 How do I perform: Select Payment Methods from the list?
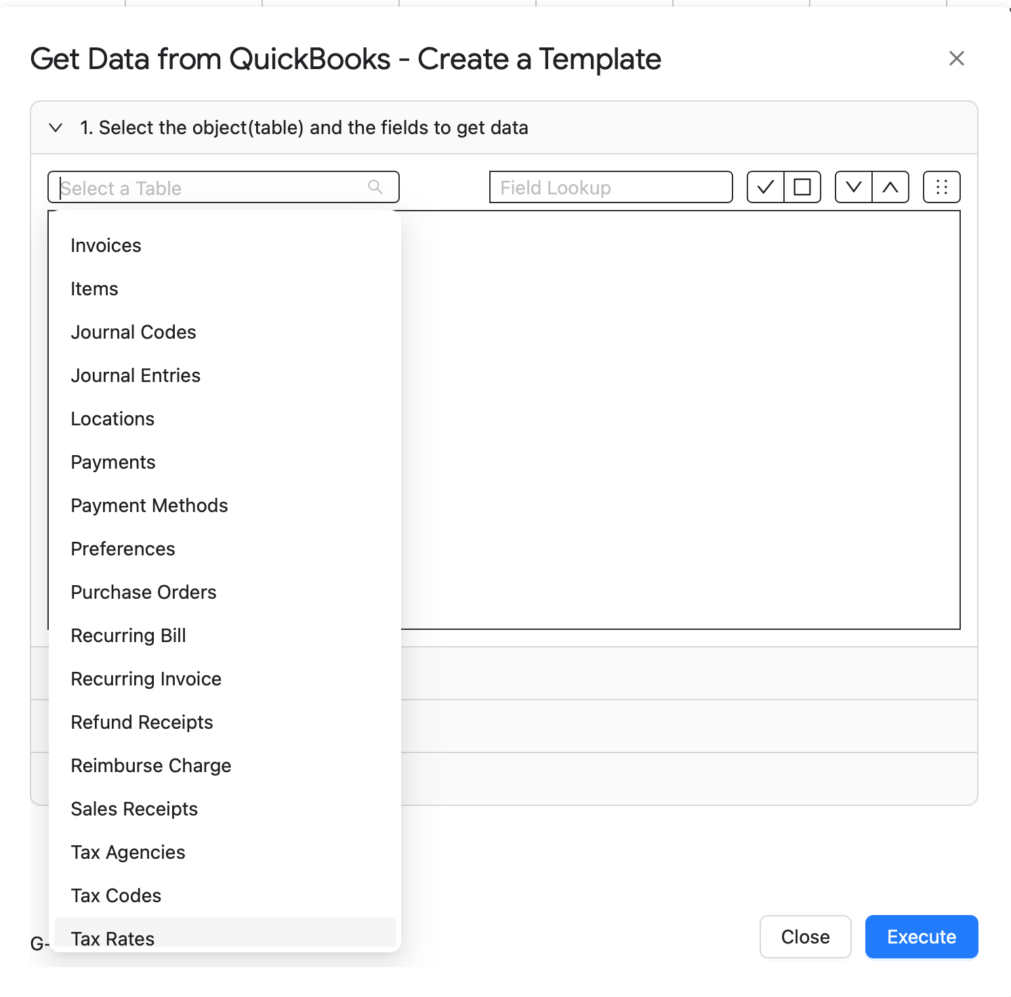pyautogui.click(x=225, y=505)
